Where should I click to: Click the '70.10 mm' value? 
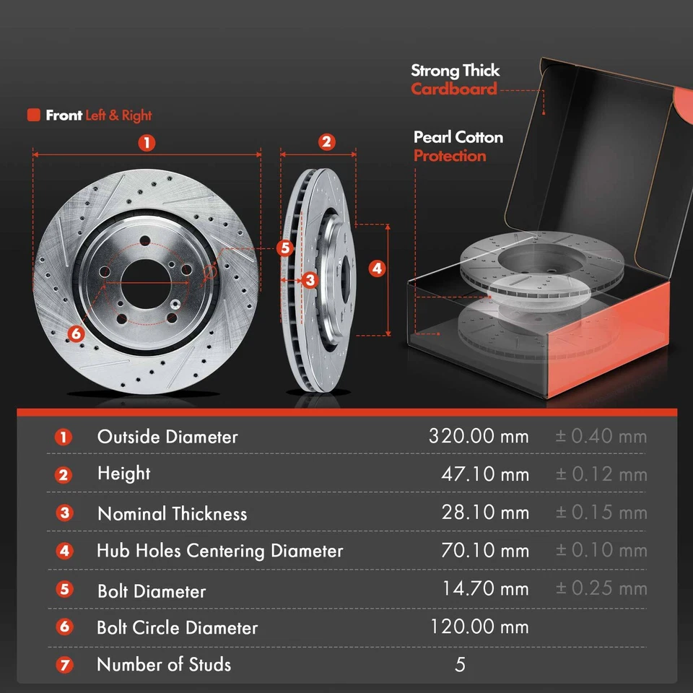(485, 550)
